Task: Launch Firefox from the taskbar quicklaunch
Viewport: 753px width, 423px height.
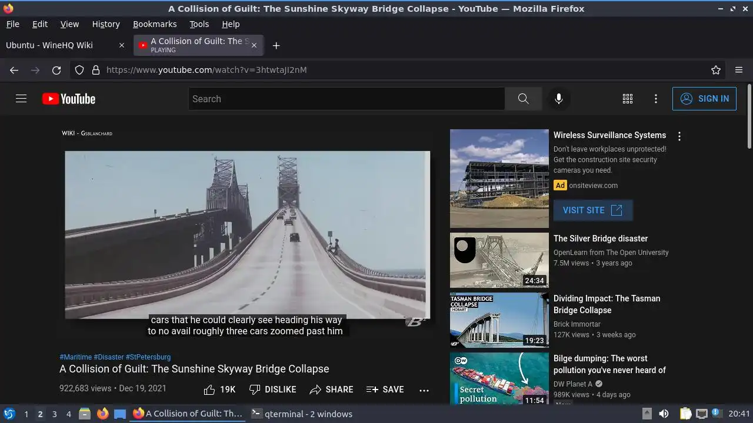Action: pos(102,414)
